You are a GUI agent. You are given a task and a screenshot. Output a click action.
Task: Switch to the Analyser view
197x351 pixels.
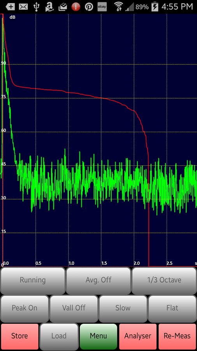138,336
